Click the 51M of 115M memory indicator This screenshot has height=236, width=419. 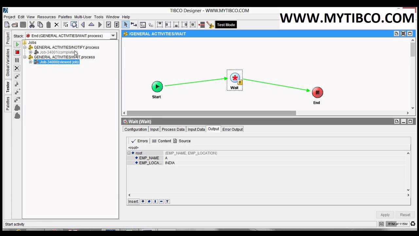tap(398, 224)
